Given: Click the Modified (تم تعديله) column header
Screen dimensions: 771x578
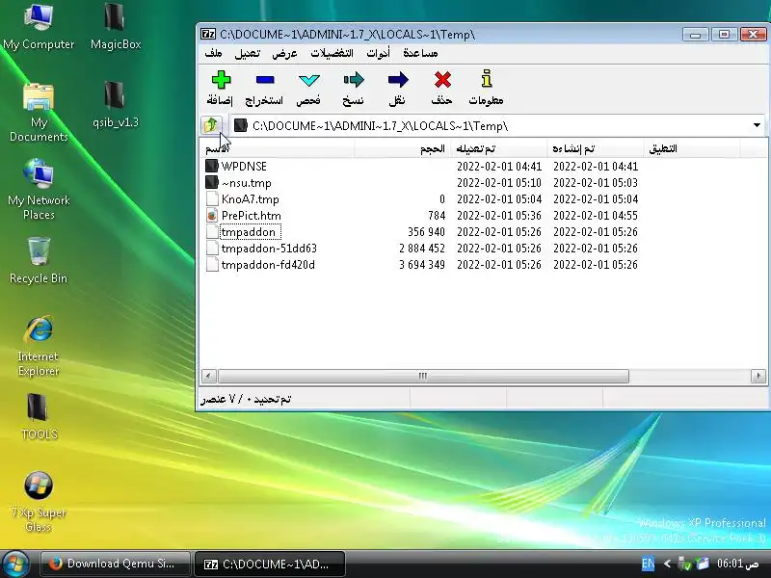Looking at the screenshot, I should (x=498, y=148).
